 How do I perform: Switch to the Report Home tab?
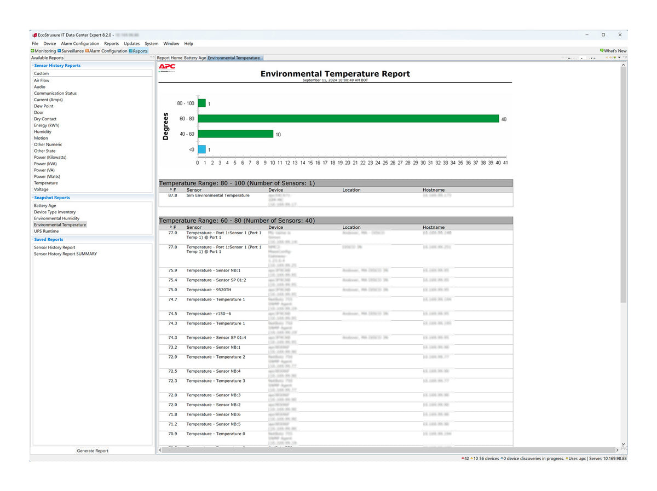pos(170,57)
